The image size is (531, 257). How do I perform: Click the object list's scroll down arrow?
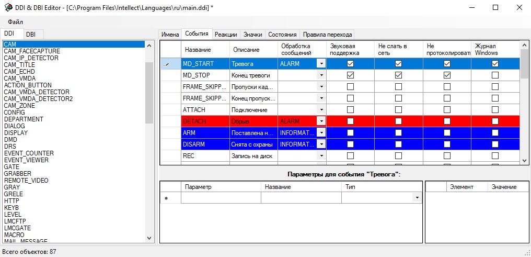coord(149,238)
